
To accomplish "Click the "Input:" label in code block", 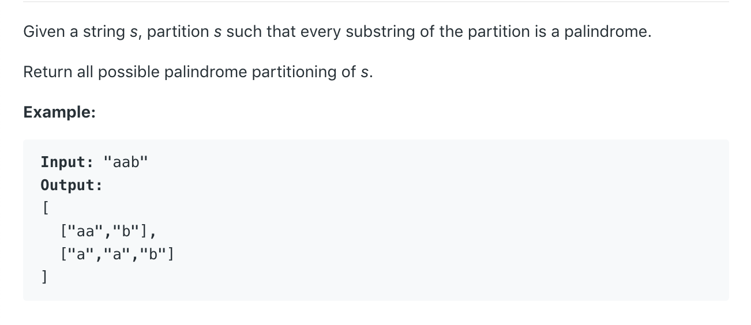I will tap(67, 162).
